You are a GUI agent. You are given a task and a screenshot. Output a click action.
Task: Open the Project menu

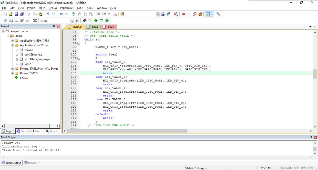click(31, 8)
